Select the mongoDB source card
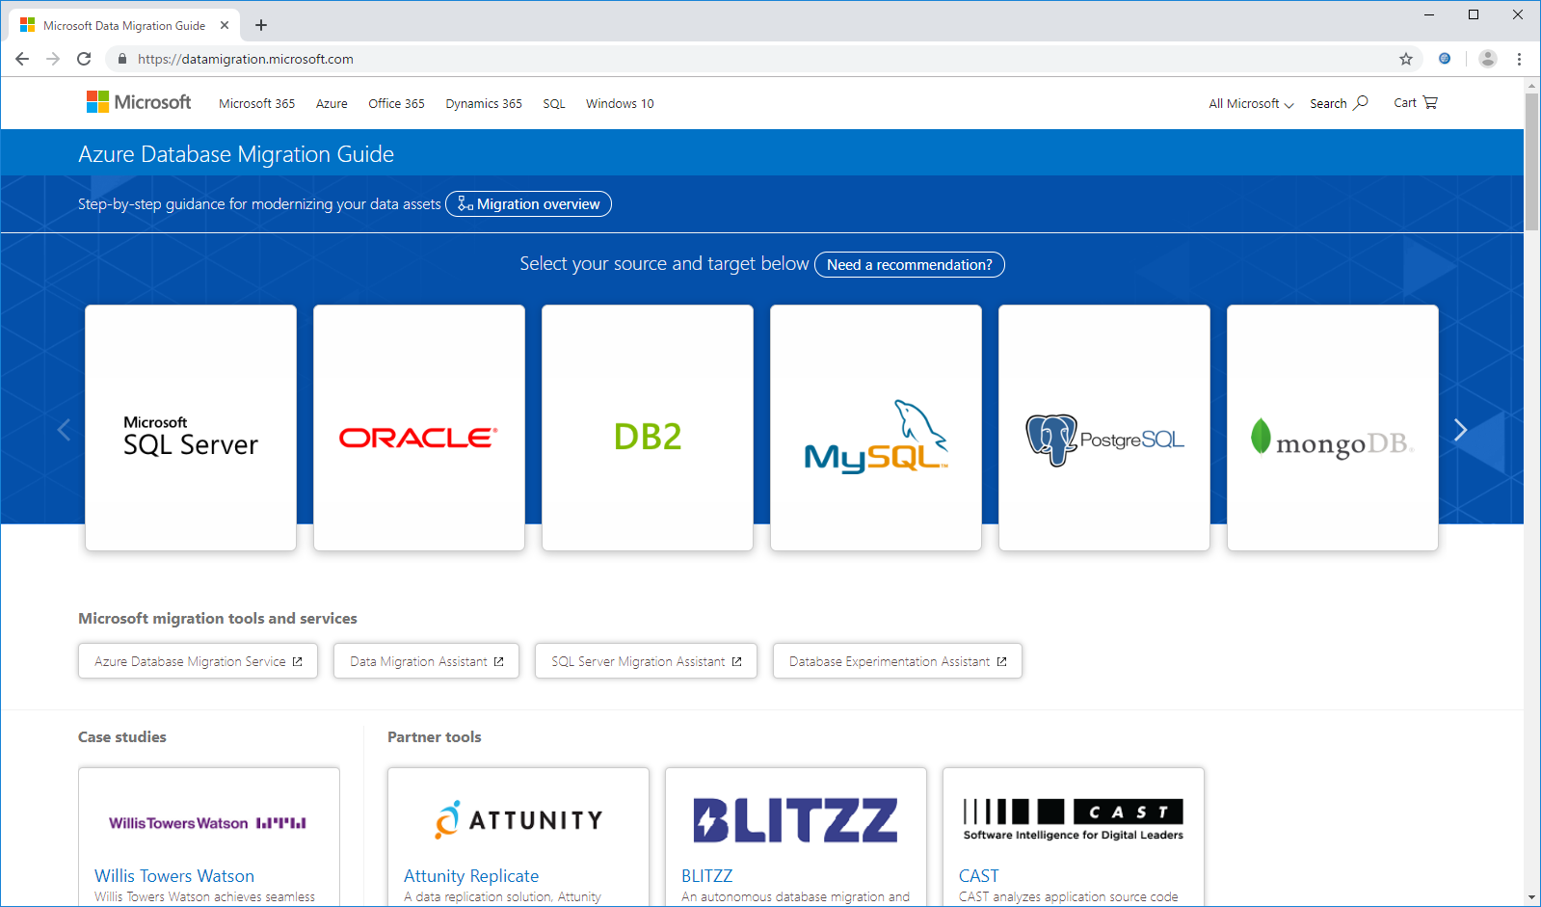 click(1333, 428)
